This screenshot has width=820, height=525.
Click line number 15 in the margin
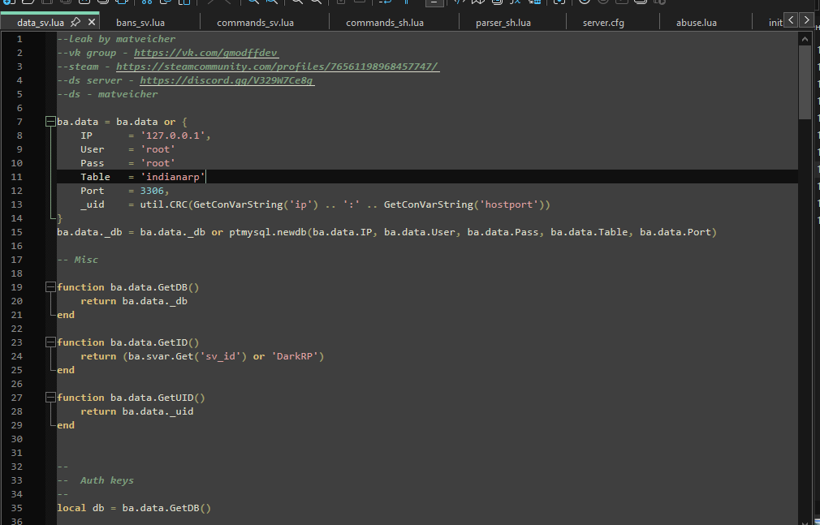click(x=17, y=232)
